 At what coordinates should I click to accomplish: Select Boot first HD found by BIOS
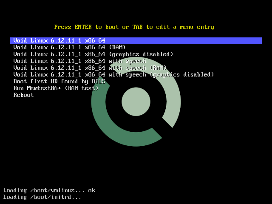tap(59, 81)
